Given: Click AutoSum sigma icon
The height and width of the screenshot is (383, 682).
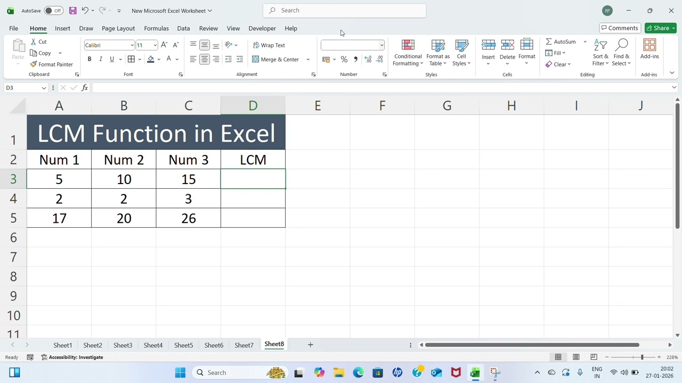Looking at the screenshot, I should pos(549,41).
